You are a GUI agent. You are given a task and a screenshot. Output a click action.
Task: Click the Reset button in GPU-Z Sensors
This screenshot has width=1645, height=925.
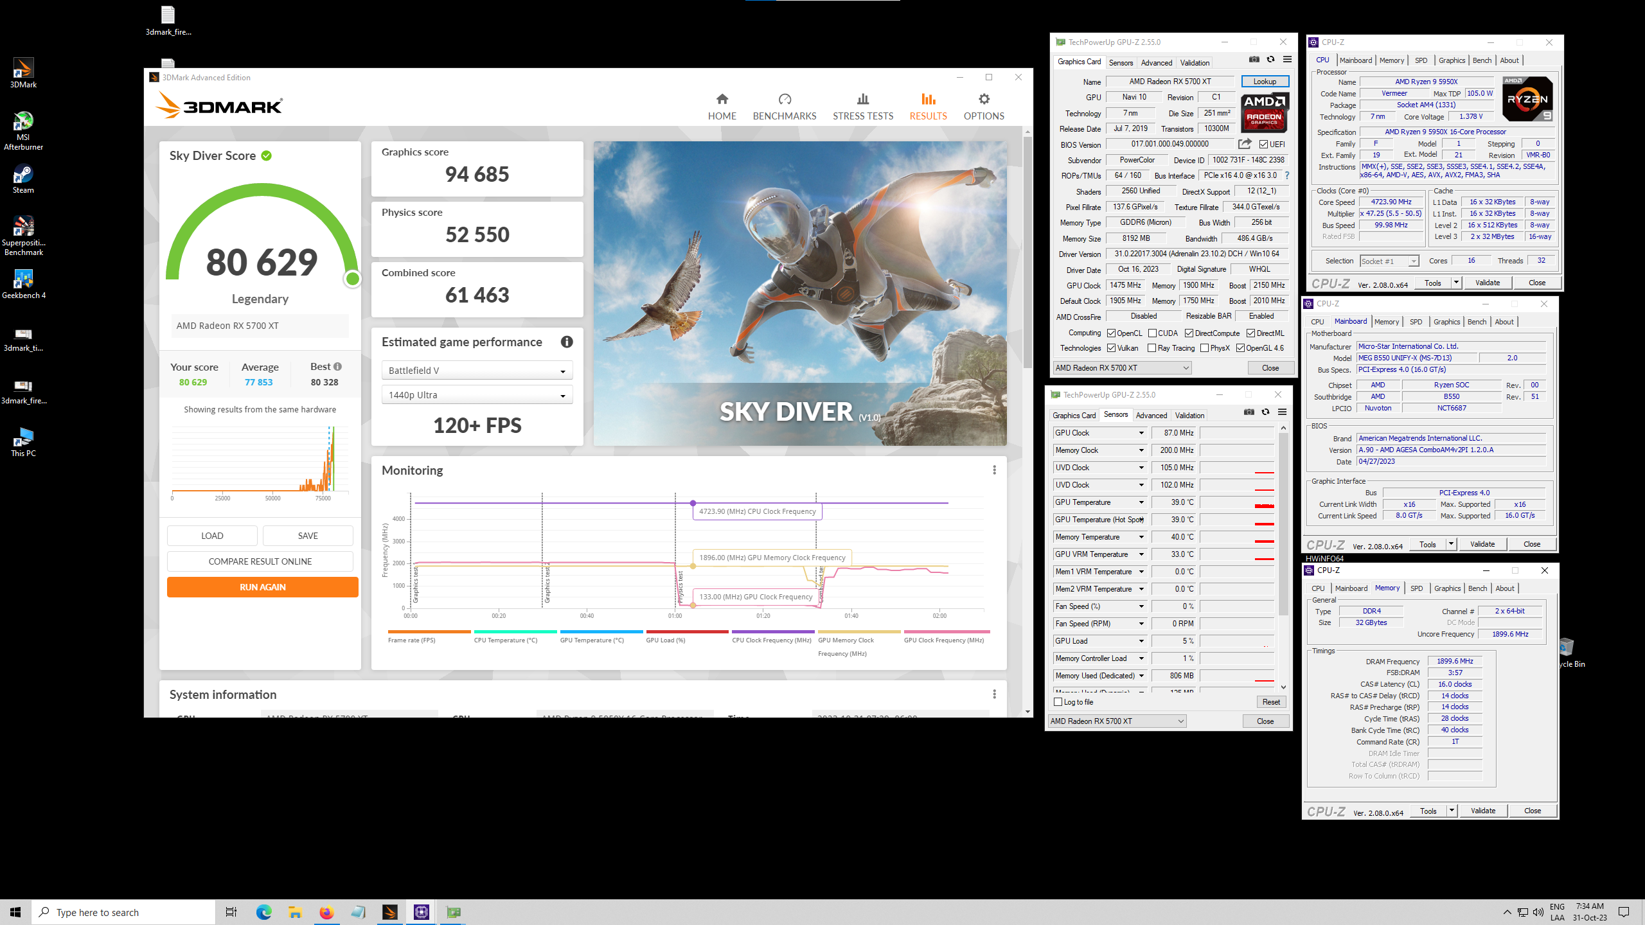1270,702
